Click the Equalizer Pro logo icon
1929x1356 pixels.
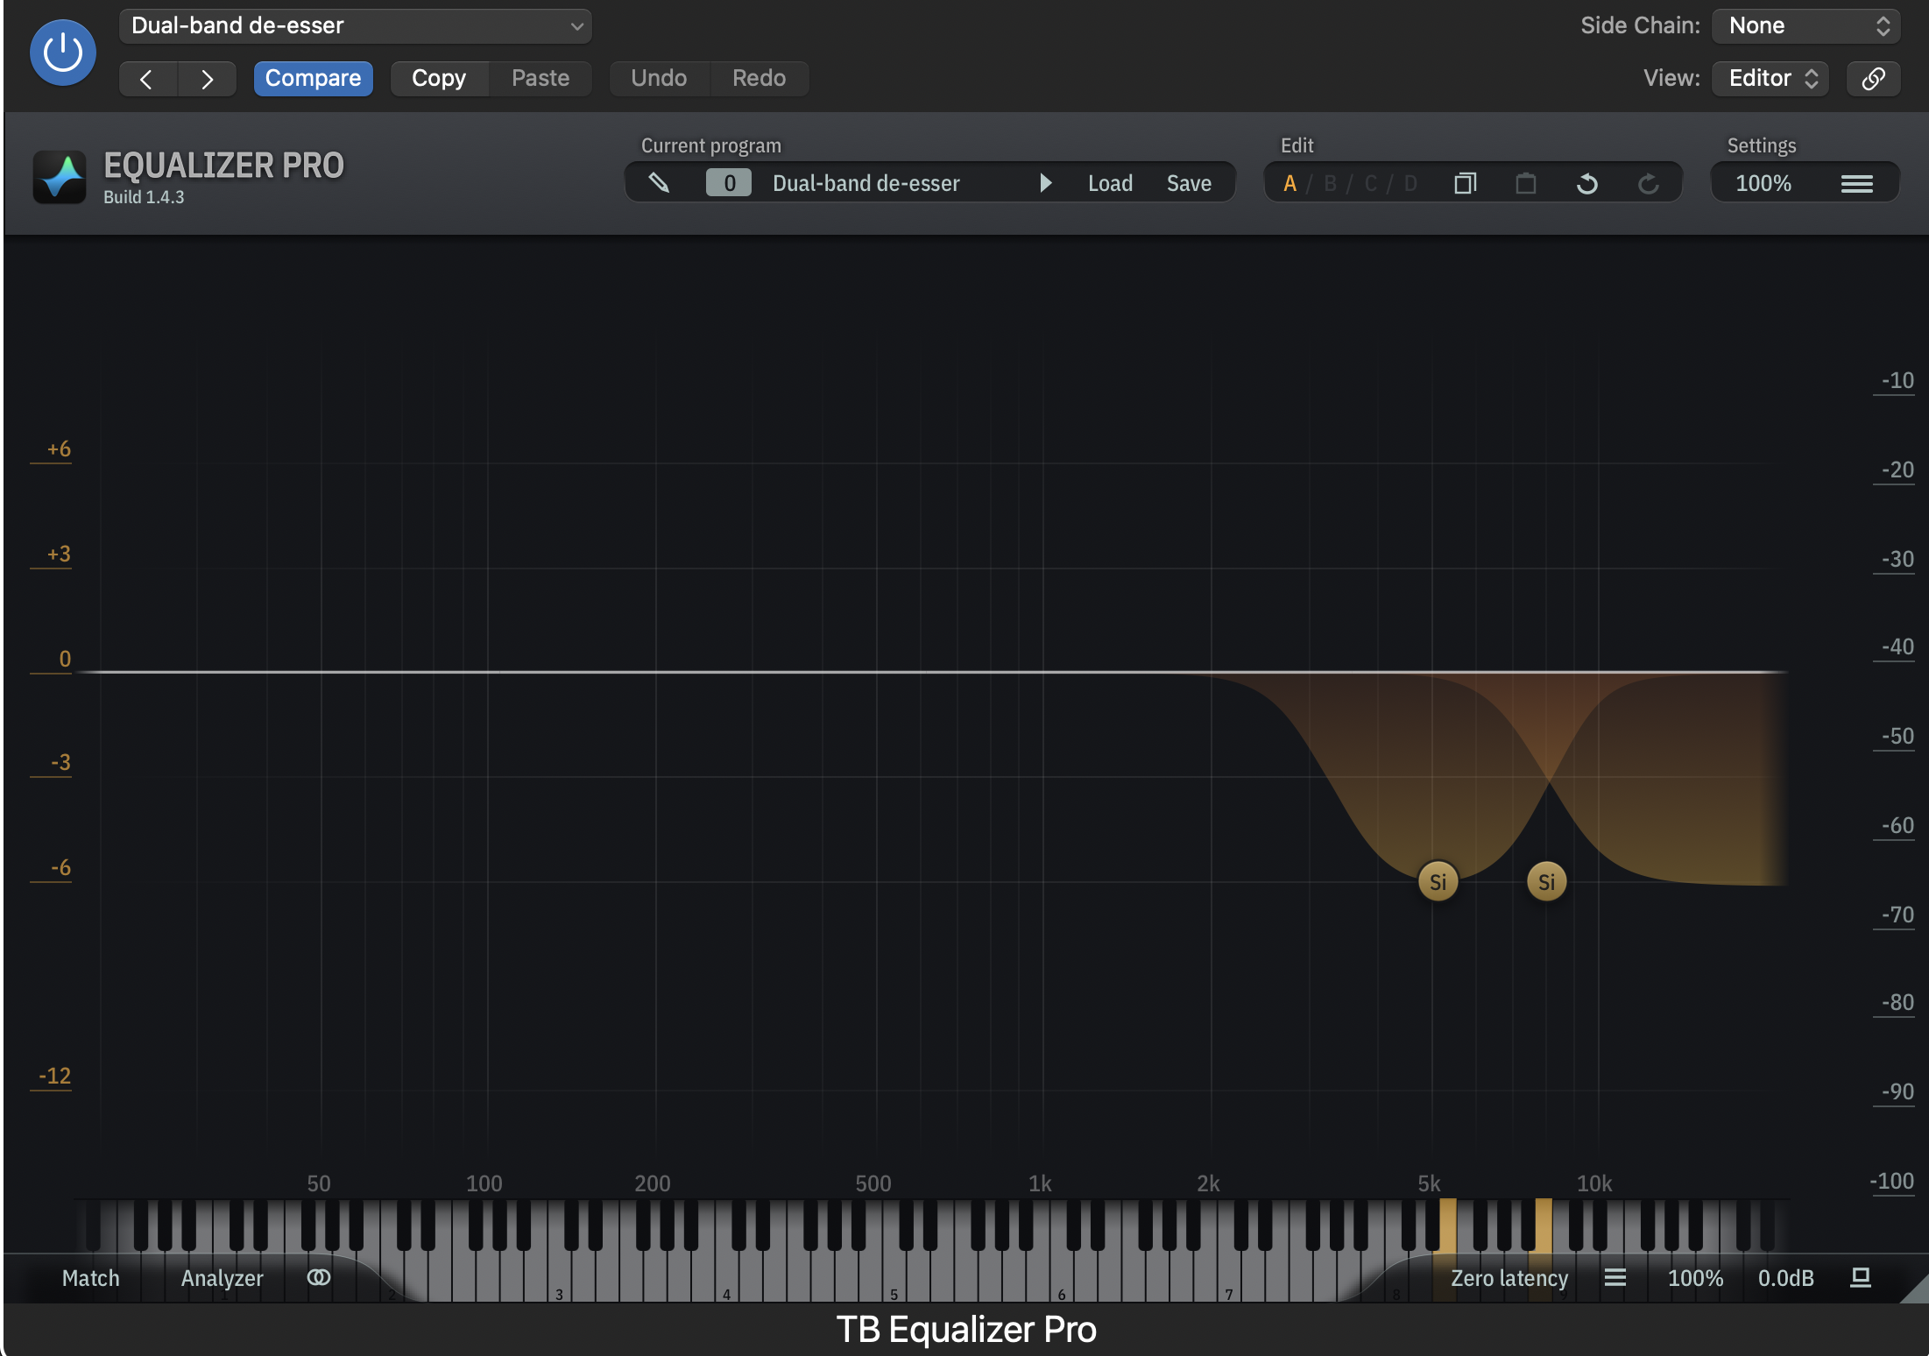pos(60,177)
